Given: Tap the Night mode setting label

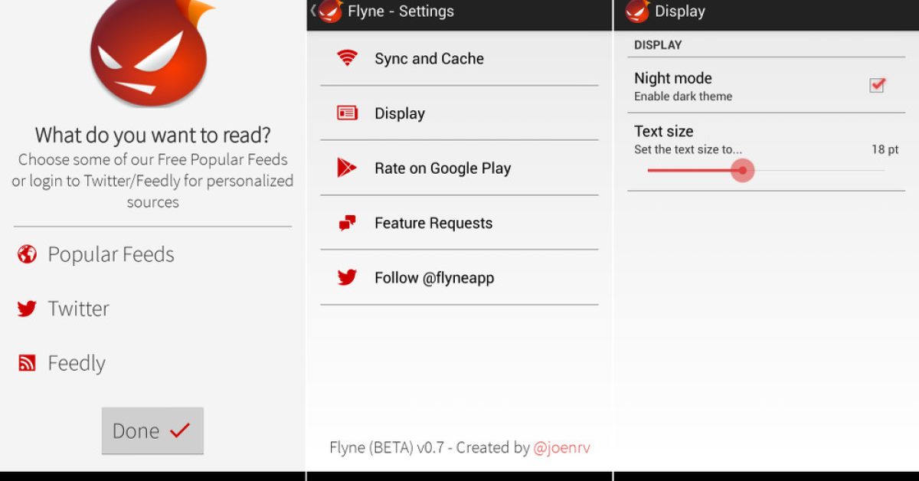Looking at the screenshot, I should pos(672,78).
